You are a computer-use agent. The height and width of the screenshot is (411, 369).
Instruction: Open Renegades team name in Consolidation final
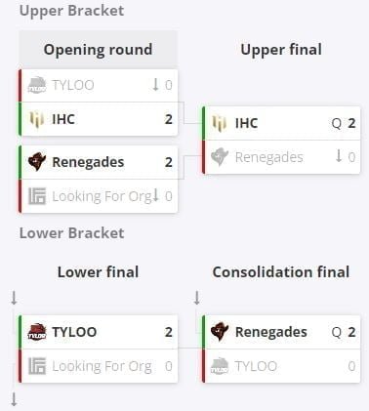(x=271, y=332)
